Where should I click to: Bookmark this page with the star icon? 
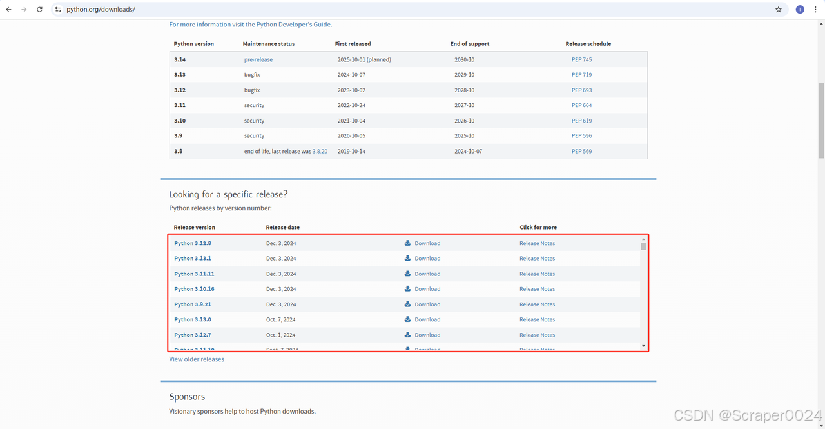(x=779, y=10)
